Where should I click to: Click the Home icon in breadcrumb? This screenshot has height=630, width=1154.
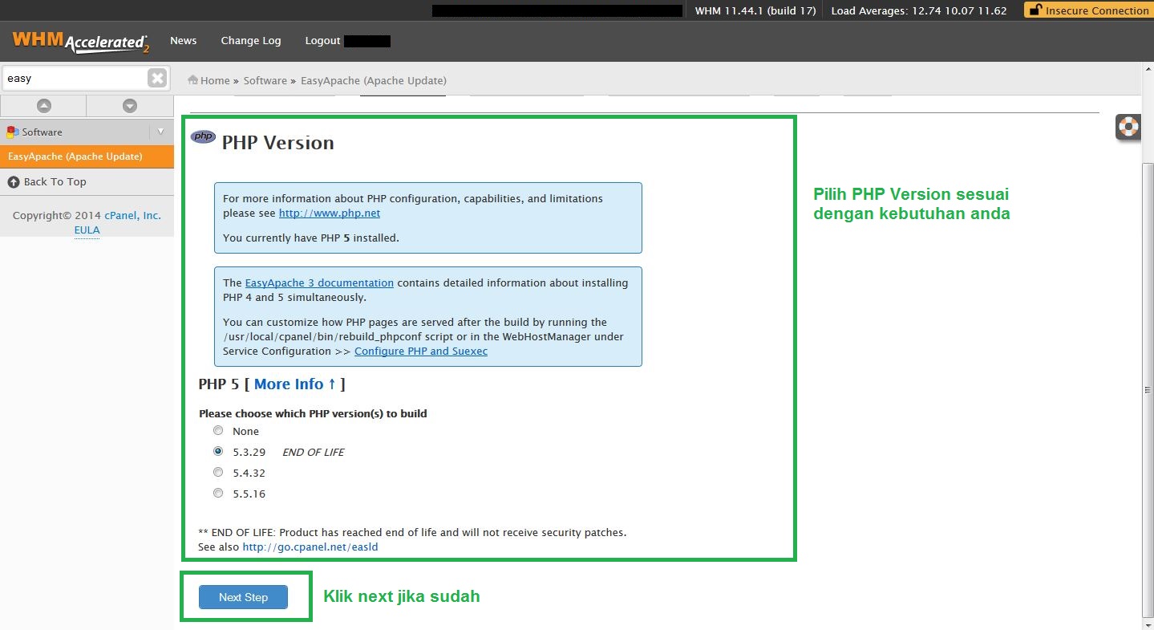pos(193,80)
